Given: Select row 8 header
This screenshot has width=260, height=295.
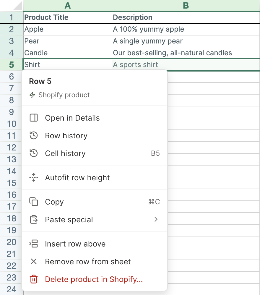Looking at the screenshot, I should (x=11, y=100).
